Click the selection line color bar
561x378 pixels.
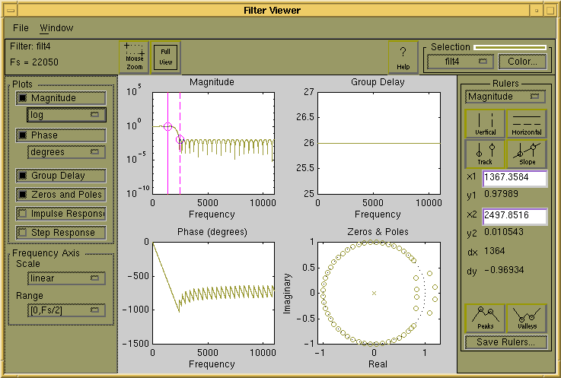point(510,47)
